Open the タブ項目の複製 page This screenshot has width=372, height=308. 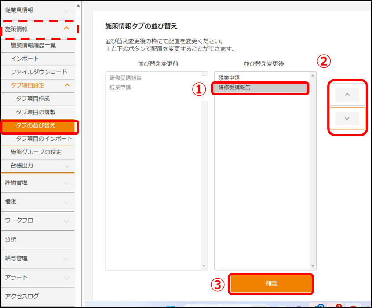(36, 112)
